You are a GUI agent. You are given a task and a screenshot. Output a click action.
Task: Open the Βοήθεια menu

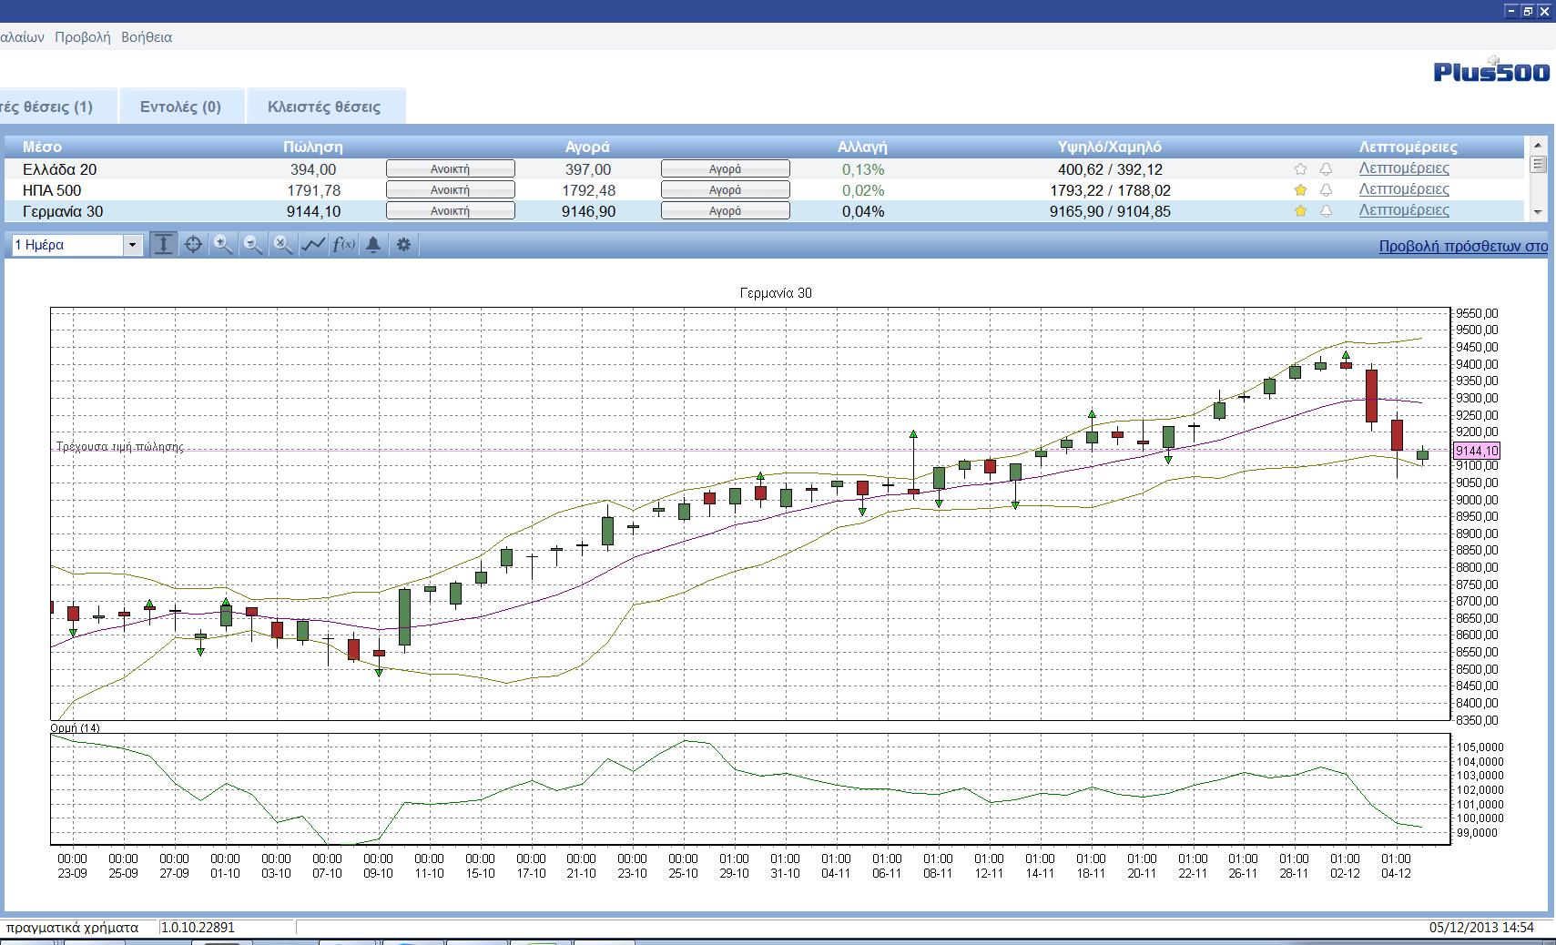[x=147, y=37]
